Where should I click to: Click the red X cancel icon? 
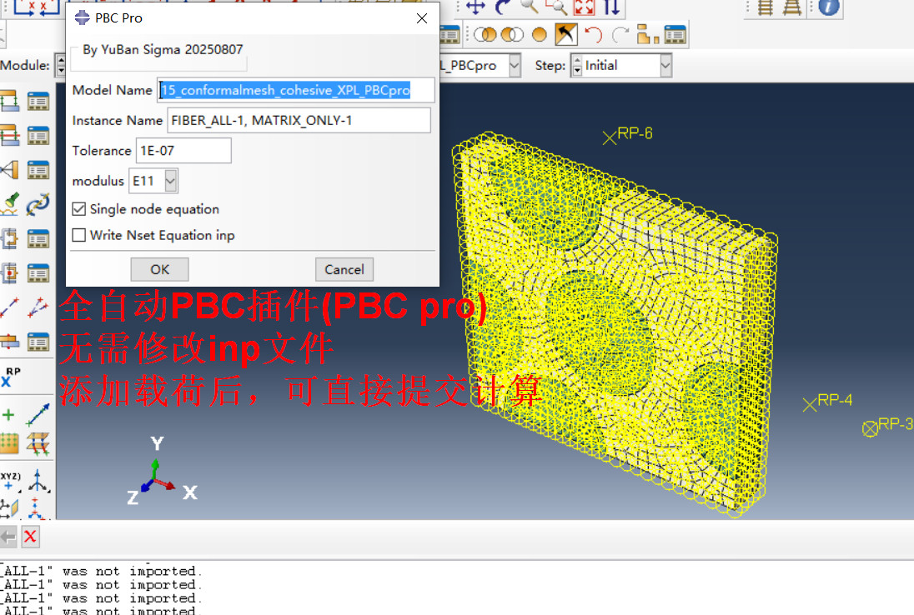pos(30,537)
